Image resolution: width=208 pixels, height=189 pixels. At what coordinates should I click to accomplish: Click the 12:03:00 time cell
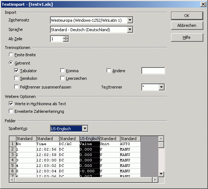click(47, 160)
